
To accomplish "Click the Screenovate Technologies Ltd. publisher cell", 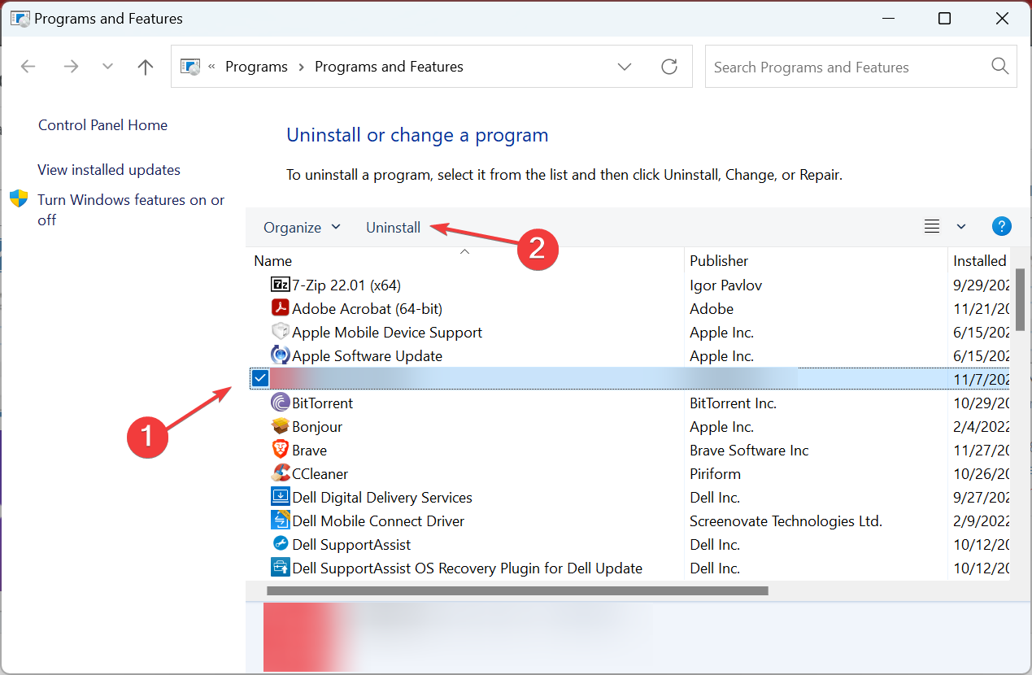I will (786, 520).
